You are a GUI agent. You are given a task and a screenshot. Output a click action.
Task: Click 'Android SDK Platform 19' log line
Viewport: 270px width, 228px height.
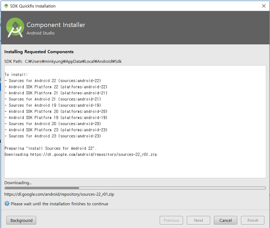pos(56,118)
